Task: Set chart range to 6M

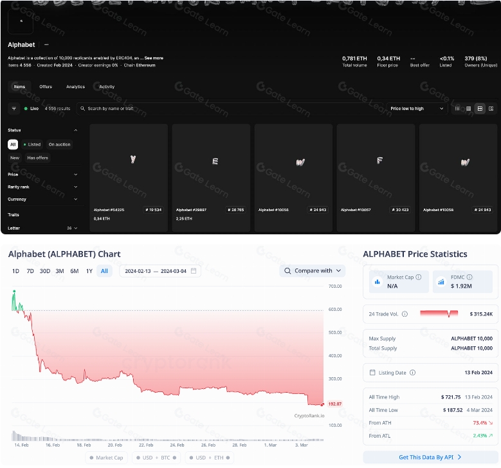Action: pos(75,271)
